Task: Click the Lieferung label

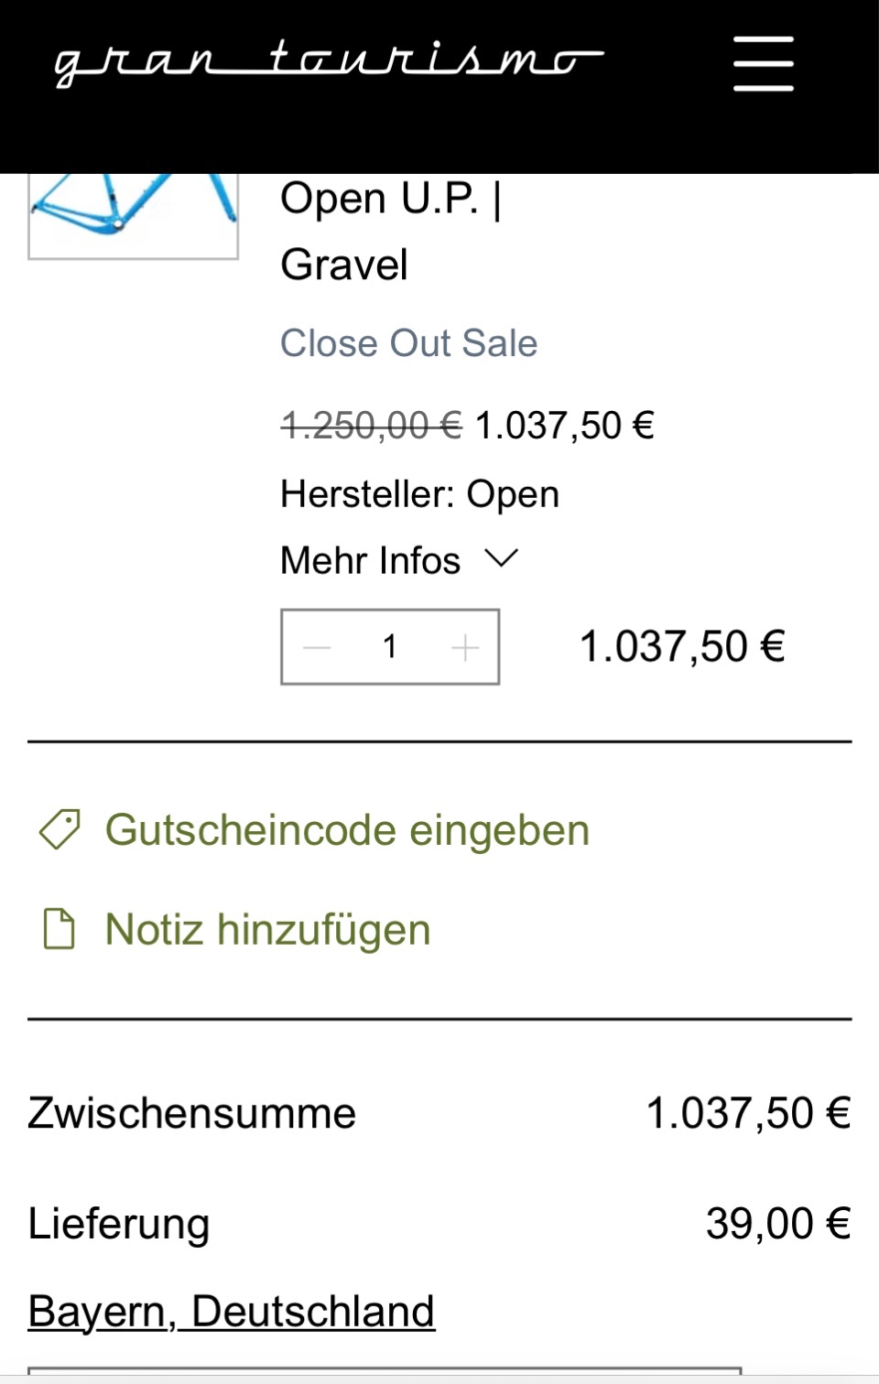Action: [x=119, y=1224]
